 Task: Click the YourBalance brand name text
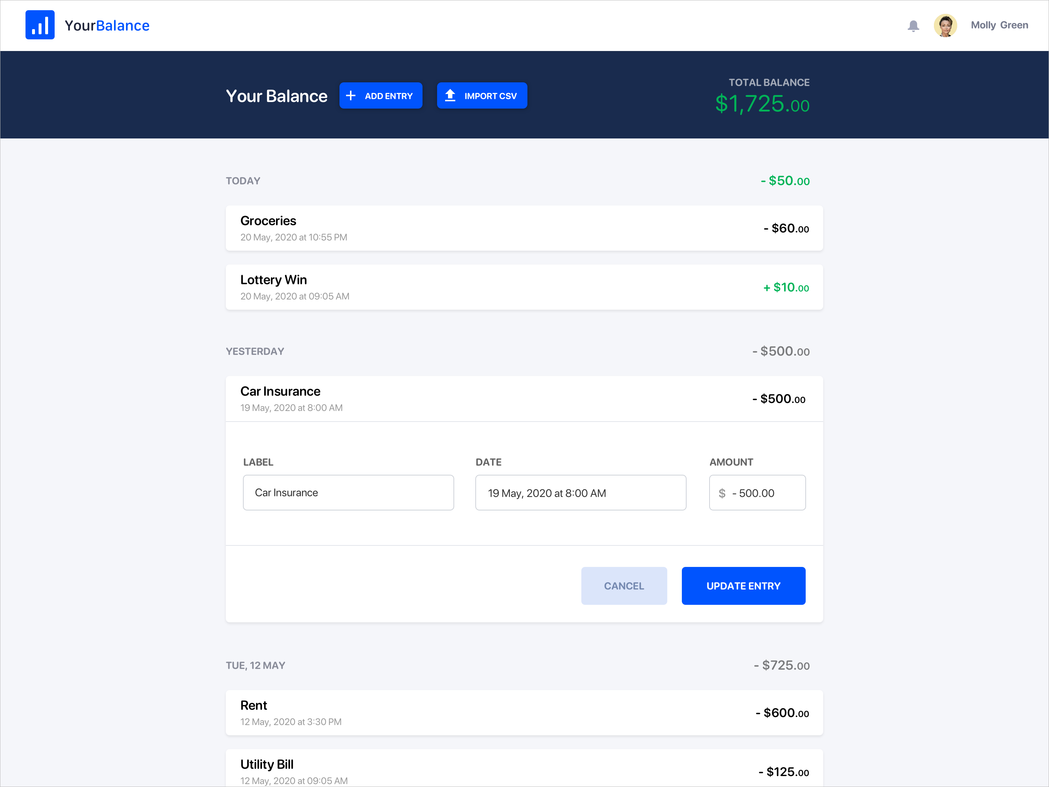coord(107,26)
